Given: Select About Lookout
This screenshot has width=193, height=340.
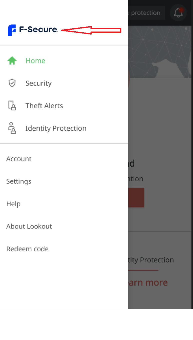Looking at the screenshot, I should [29, 226].
